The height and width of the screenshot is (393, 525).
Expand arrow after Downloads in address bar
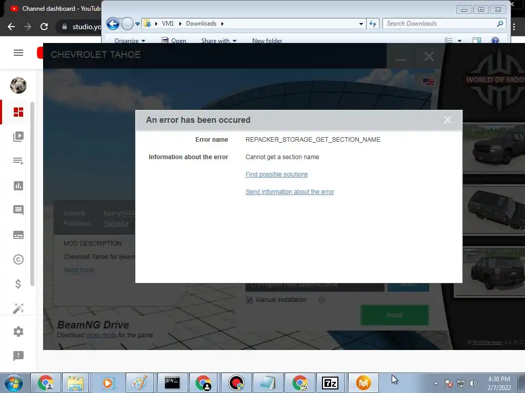point(223,24)
